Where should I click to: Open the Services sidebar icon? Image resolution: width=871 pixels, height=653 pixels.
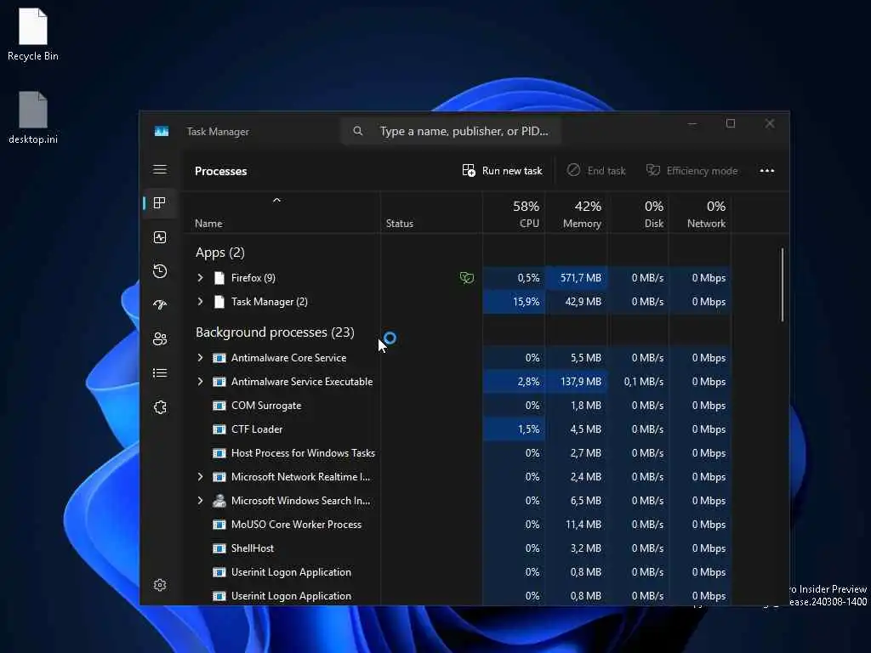(160, 407)
